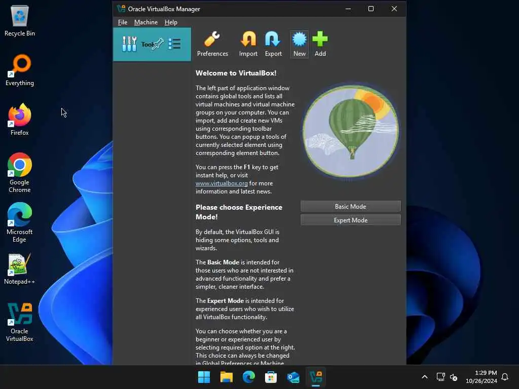Launch Edge from the taskbar
Image resolution: width=519 pixels, height=389 pixels.
coord(248,377)
